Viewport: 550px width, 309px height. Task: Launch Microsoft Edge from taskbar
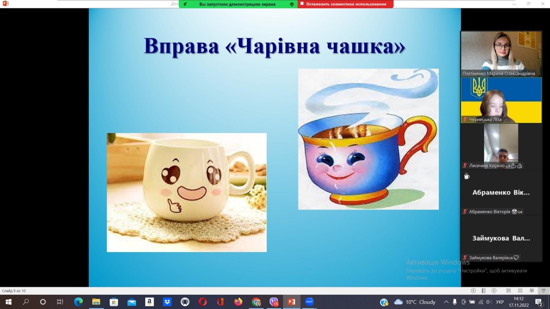pyautogui.click(x=78, y=302)
